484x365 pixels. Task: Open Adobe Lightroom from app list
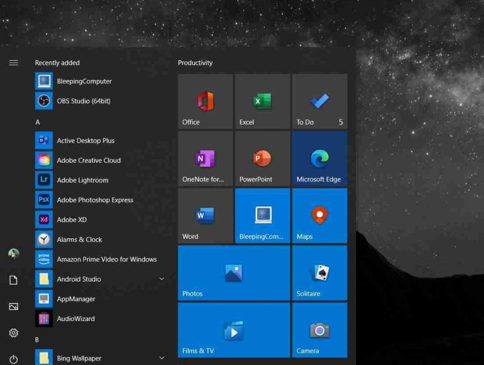click(x=100, y=180)
